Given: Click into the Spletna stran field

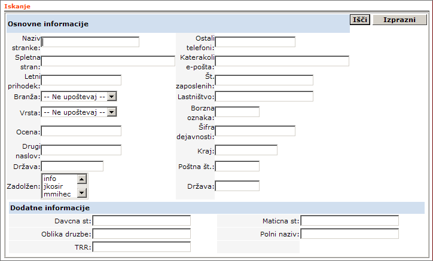Looking at the screenshot, I should pos(108,61).
